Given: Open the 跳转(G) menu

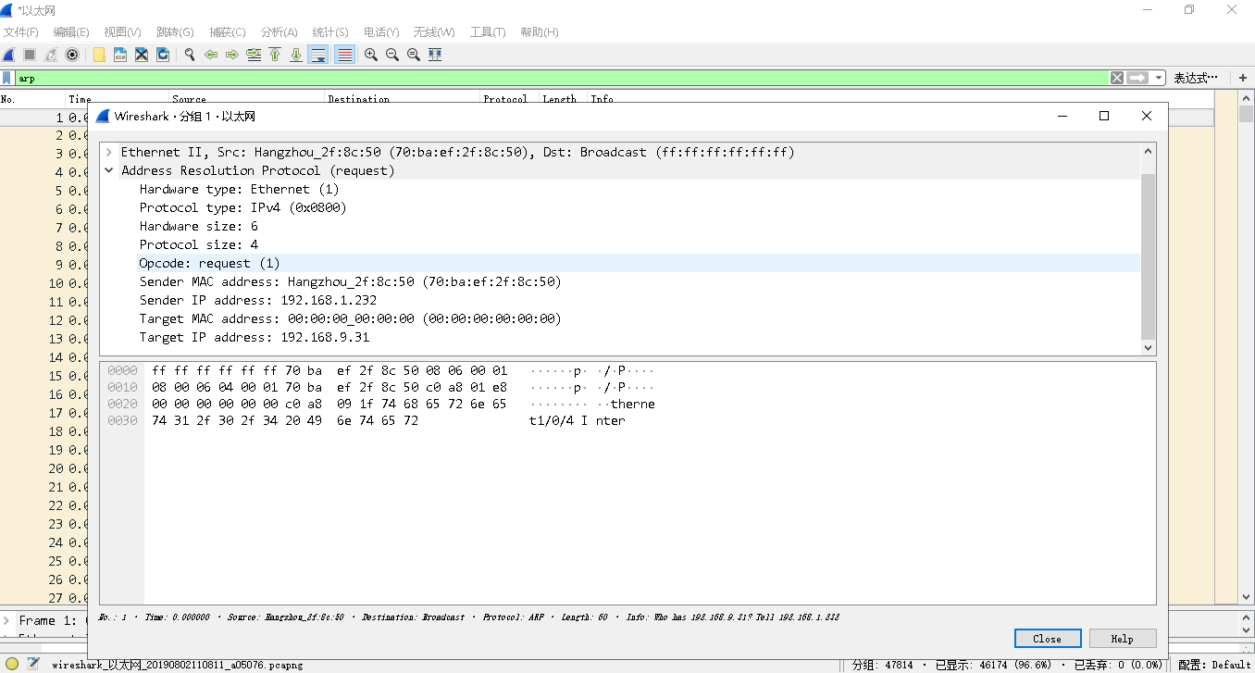Looking at the screenshot, I should click(x=176, y=31).
